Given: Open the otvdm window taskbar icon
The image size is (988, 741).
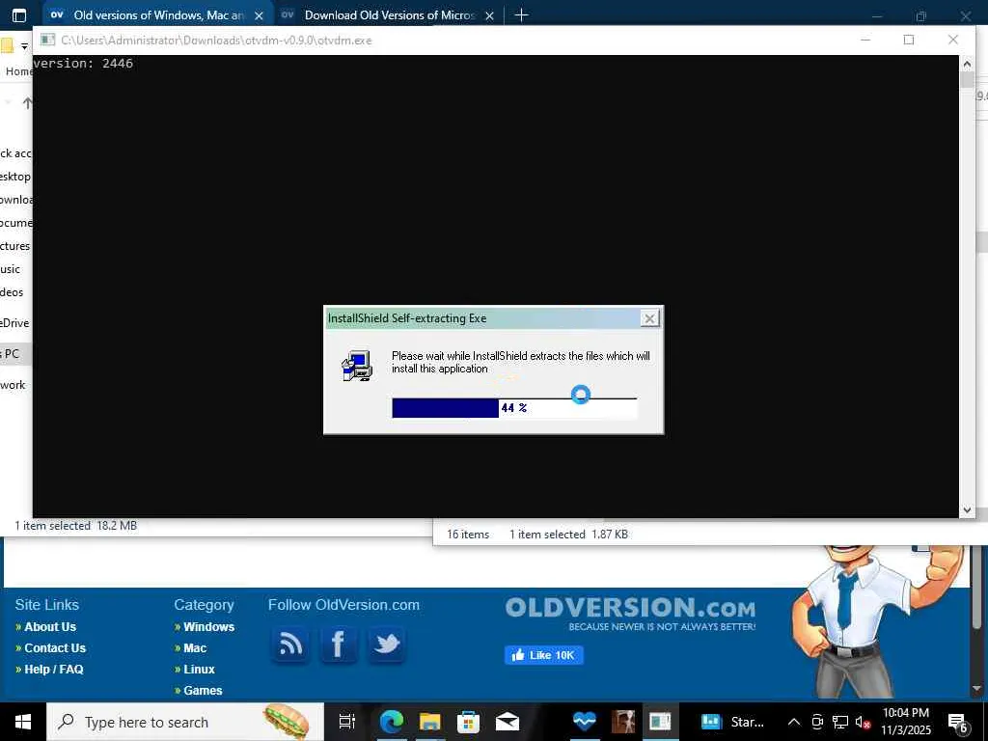Looking at the screenshot, I should 660,722.
